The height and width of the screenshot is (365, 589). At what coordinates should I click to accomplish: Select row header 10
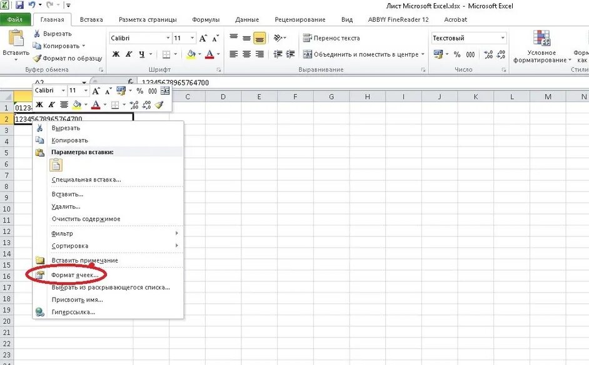[x=6, y=209]
